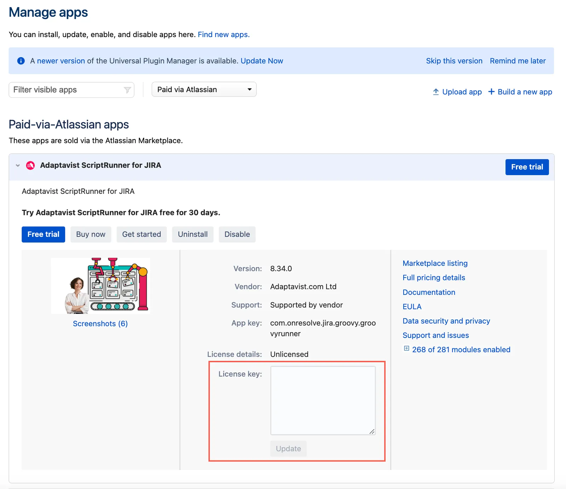View Full pricing details
566x489 pixels.
[x=434, y=278]
